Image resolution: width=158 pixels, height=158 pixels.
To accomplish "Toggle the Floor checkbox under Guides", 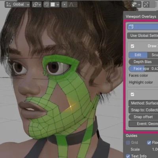I will [x=149, y=143].
